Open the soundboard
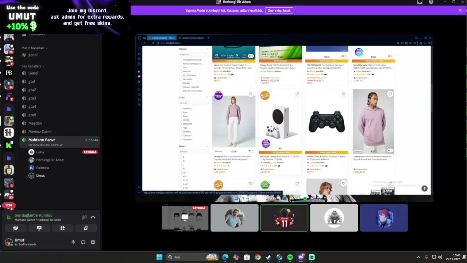 86,228
